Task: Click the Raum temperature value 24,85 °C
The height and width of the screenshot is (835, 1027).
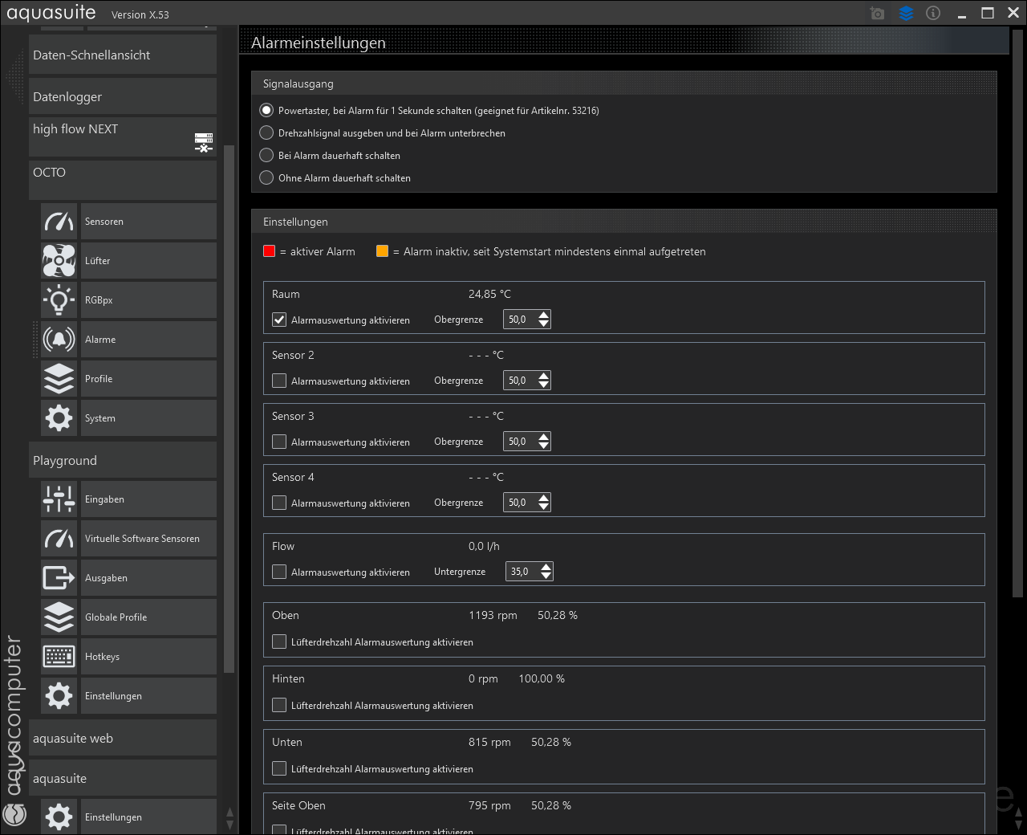Action: tap(489, 294)
